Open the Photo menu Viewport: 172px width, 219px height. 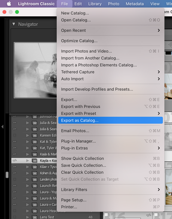[x=114, y=4]
